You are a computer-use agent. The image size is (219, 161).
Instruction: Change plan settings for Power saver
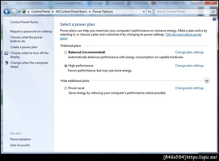coord(189,88)
